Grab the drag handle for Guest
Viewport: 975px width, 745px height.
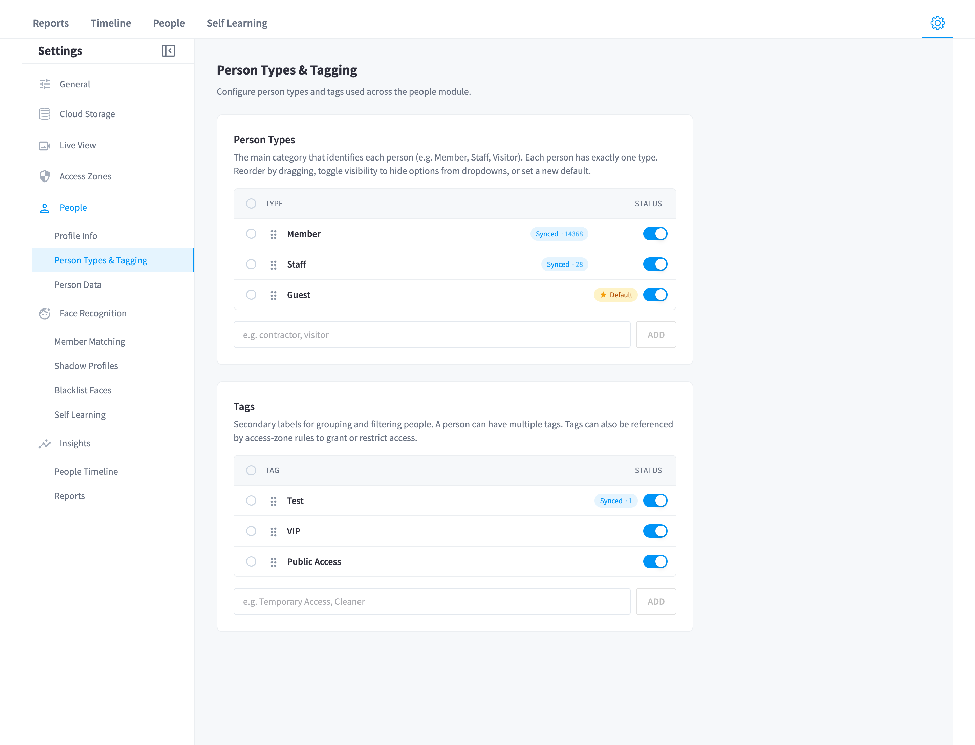[x=274, y=295]
